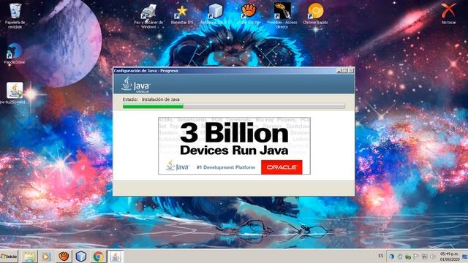Open the Papelera de reciclaje desktop icon
Screen dimensions: 468x263
coord(15,15)
